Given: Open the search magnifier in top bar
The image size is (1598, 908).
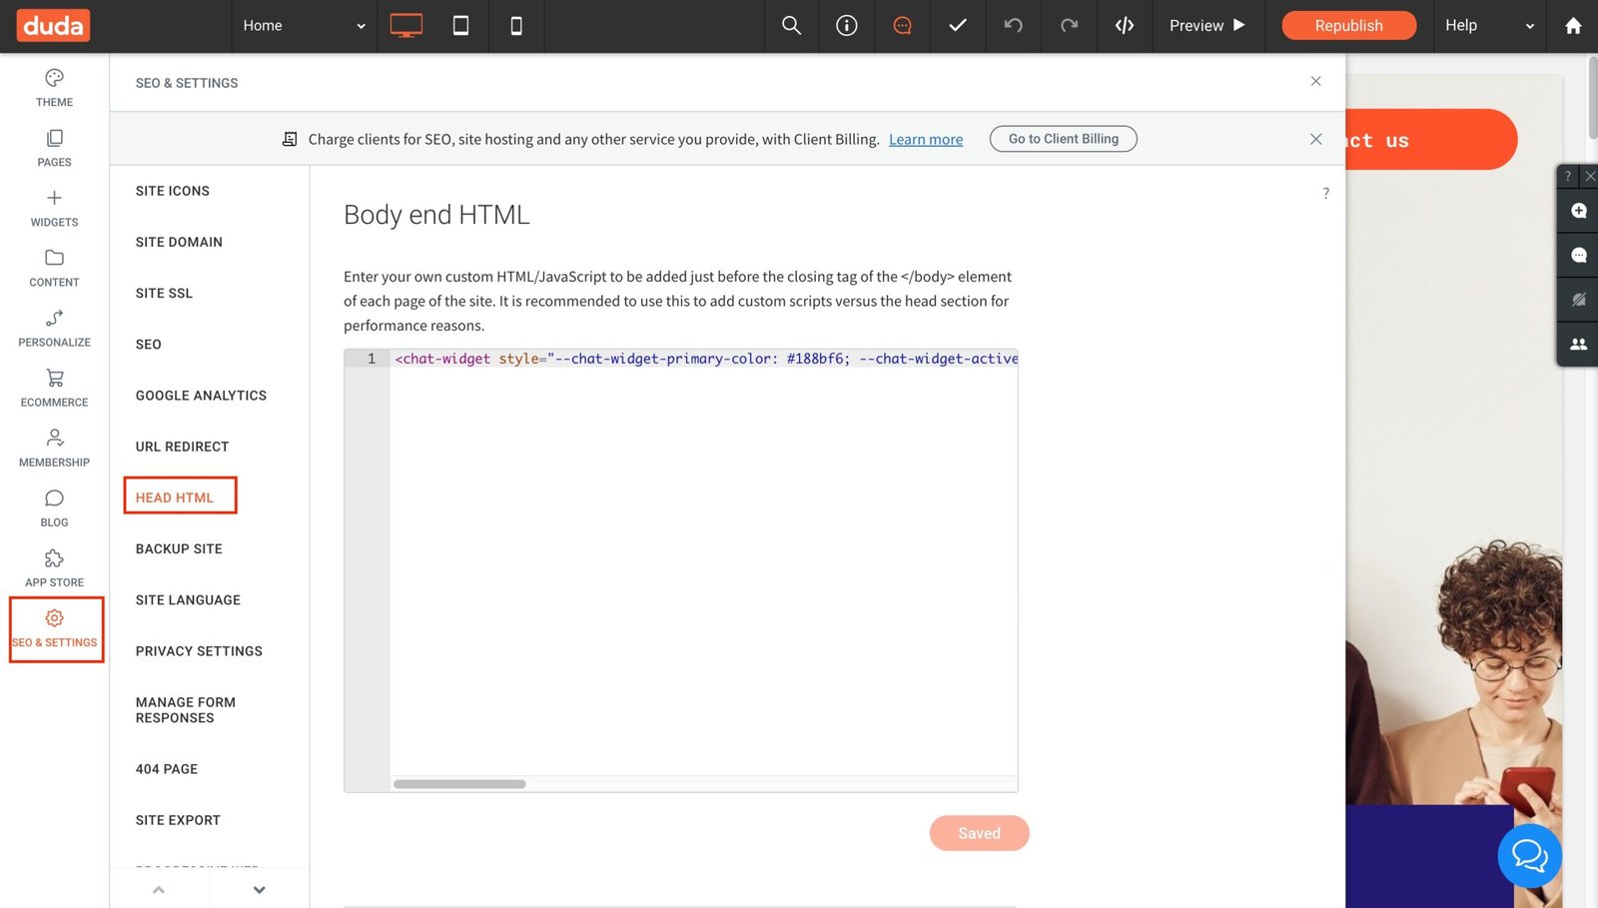Looking at the screenshot, I should click(x=791, y=26).
